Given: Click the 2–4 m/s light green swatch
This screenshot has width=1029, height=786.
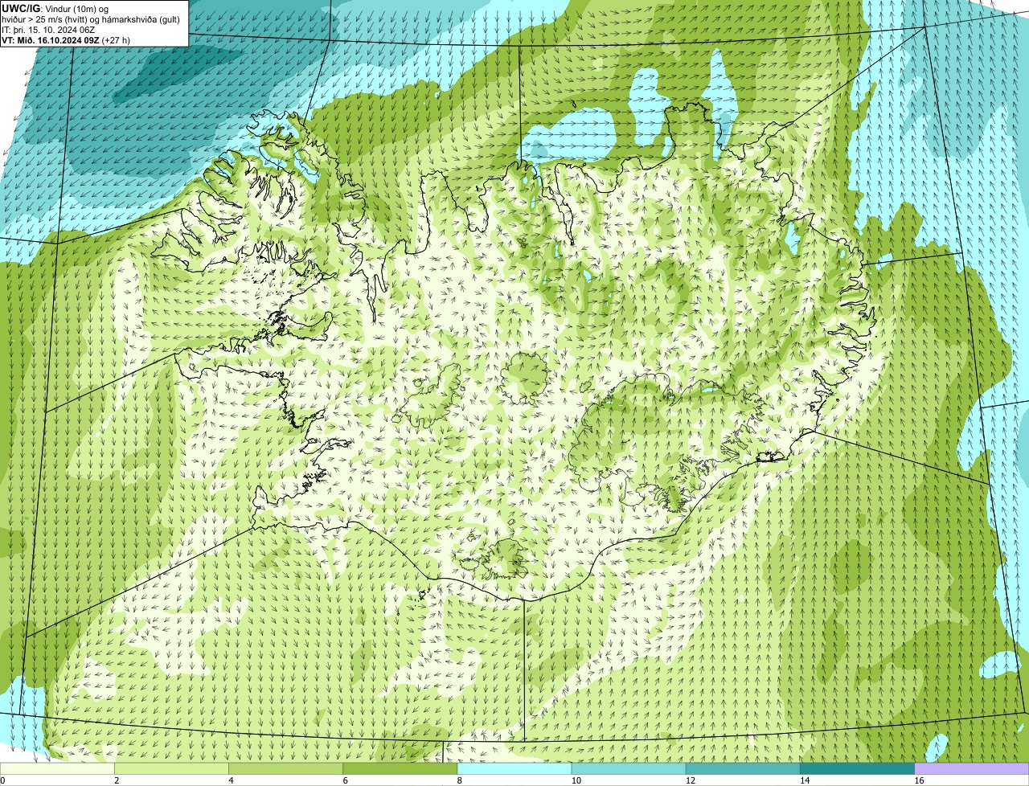Looking at the screenshot, I should (x=171, y=769).
